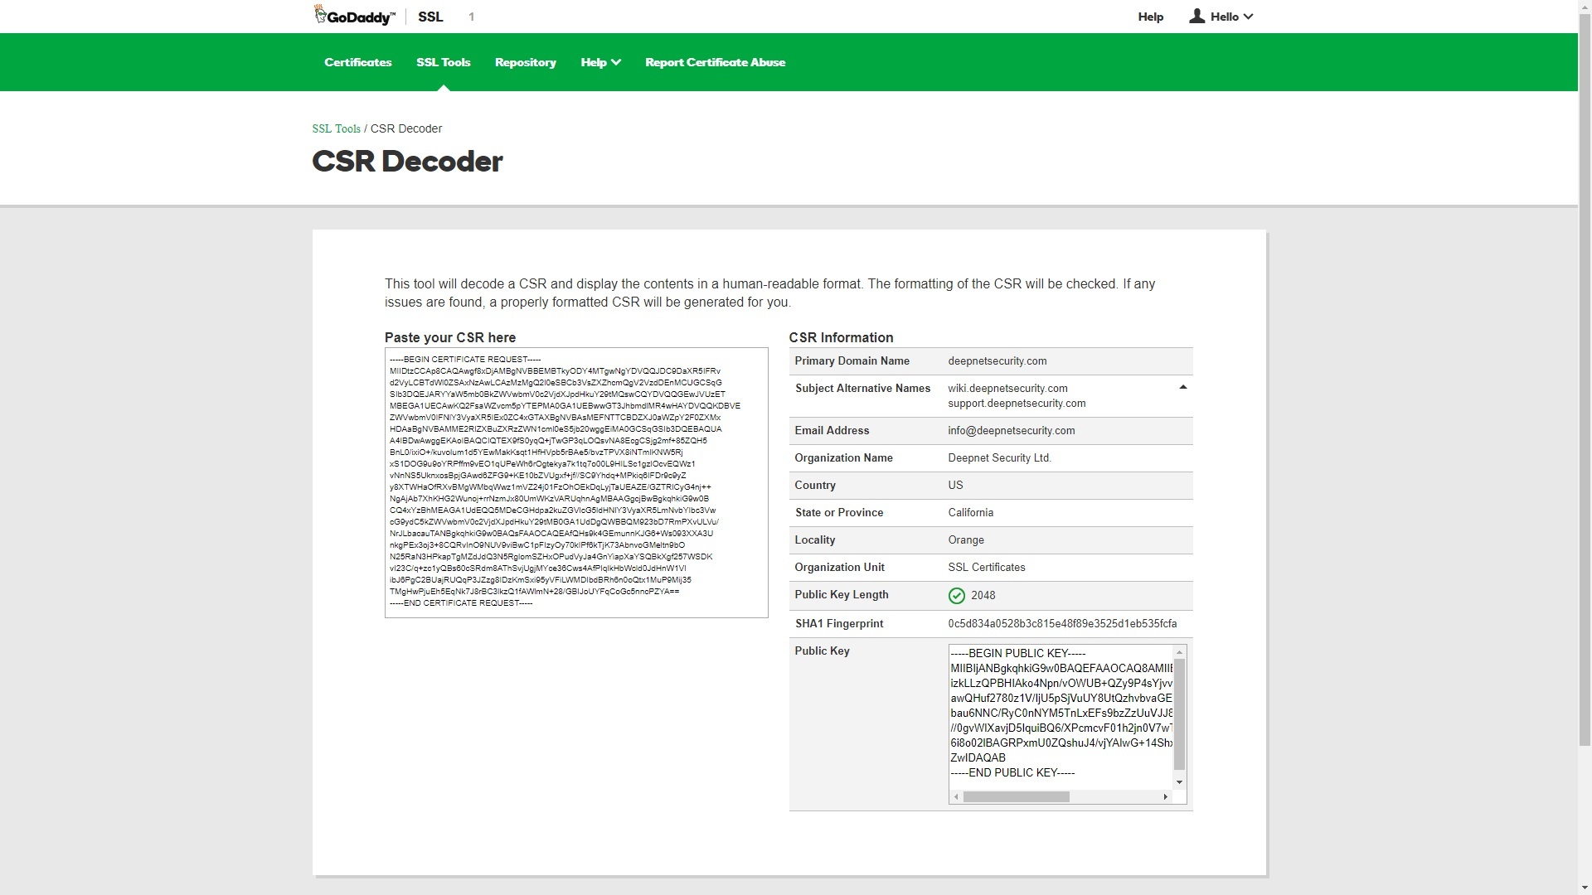Click public key scroll right arrow
This screenshot has width=1592, height=895.
[1165, 797]
